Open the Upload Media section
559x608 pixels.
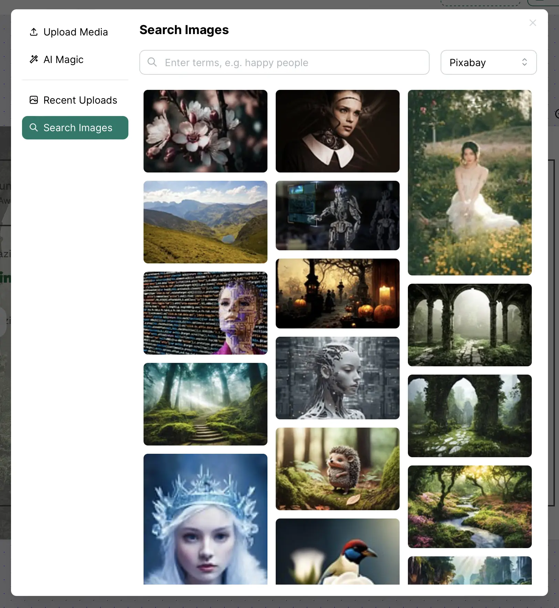click(75, 32)
